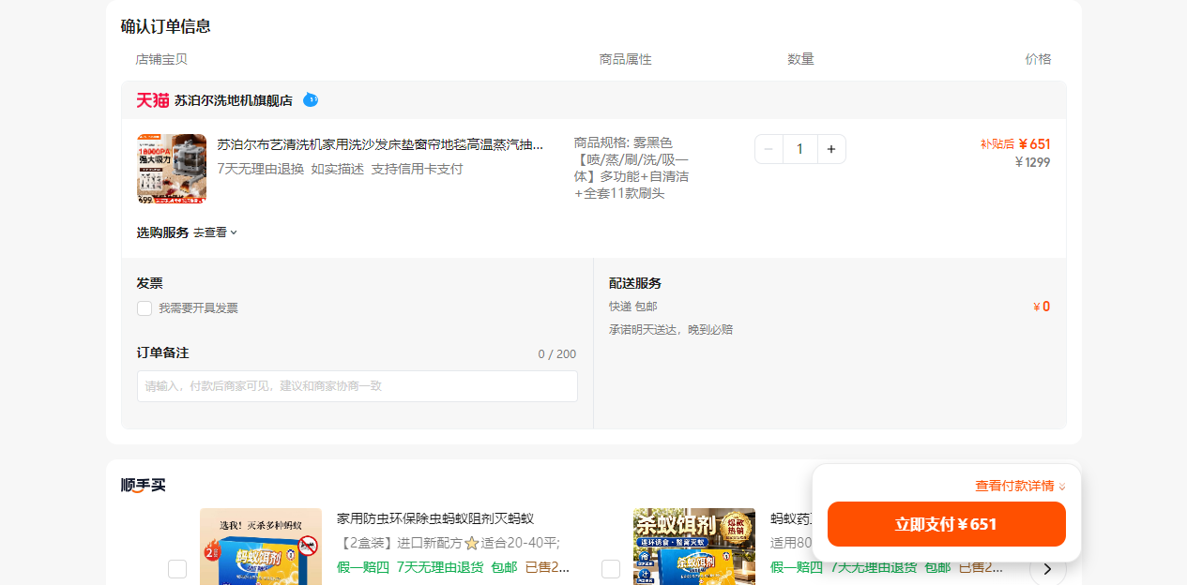Expand 选购服务 去查看 dropdown
Screen dimensions: 1187x585
pyautogui.click(x=215, y=232)
